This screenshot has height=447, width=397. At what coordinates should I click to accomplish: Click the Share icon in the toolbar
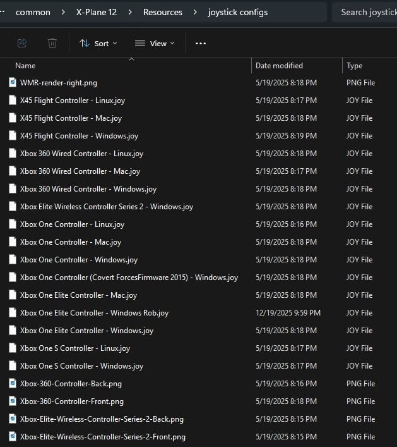(x=22, y=44)
